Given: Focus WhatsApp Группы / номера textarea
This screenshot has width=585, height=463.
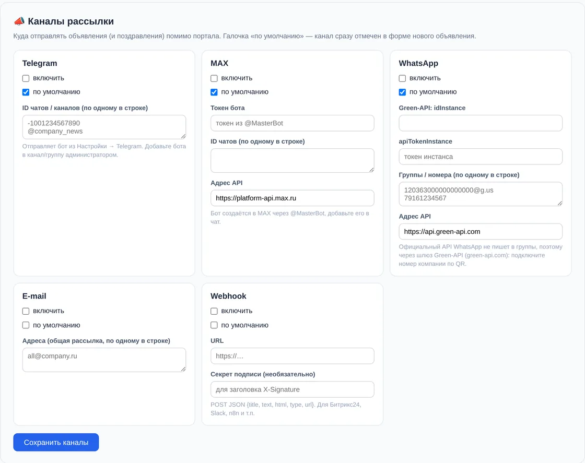Looking at the screenshot, I should [481, 194].
